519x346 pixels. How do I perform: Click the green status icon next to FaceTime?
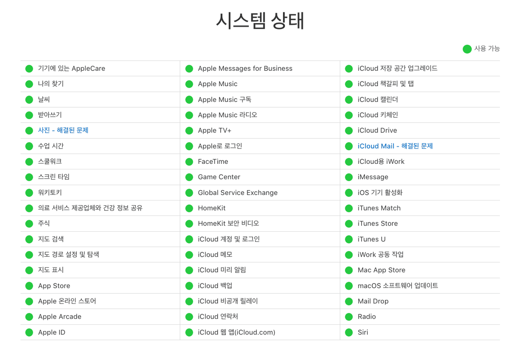(x=189, y=162)
